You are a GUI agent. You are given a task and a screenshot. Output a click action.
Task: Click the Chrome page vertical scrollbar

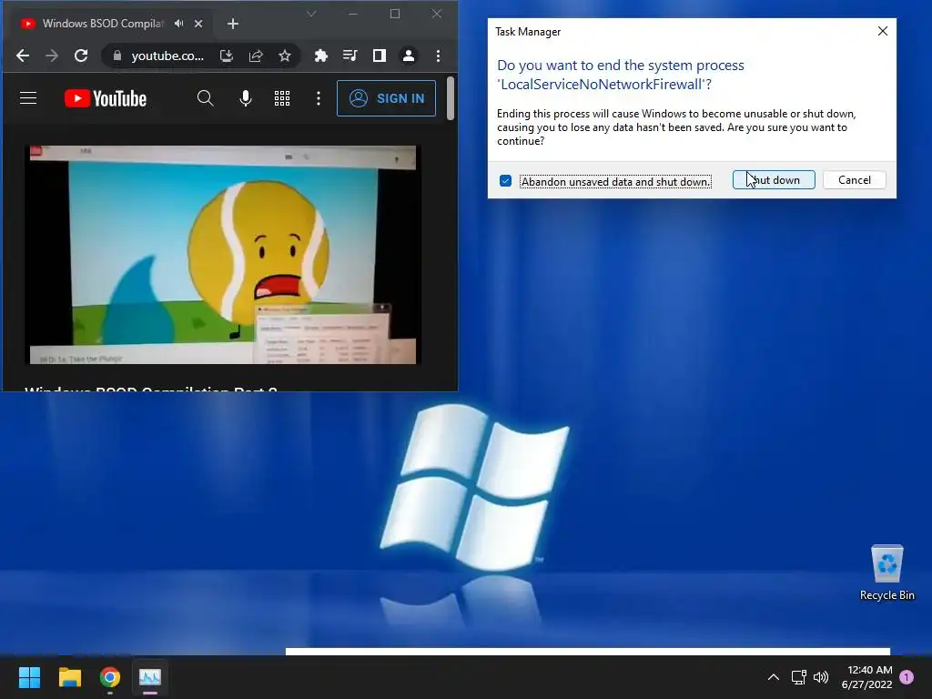click(x=451, y=98)
